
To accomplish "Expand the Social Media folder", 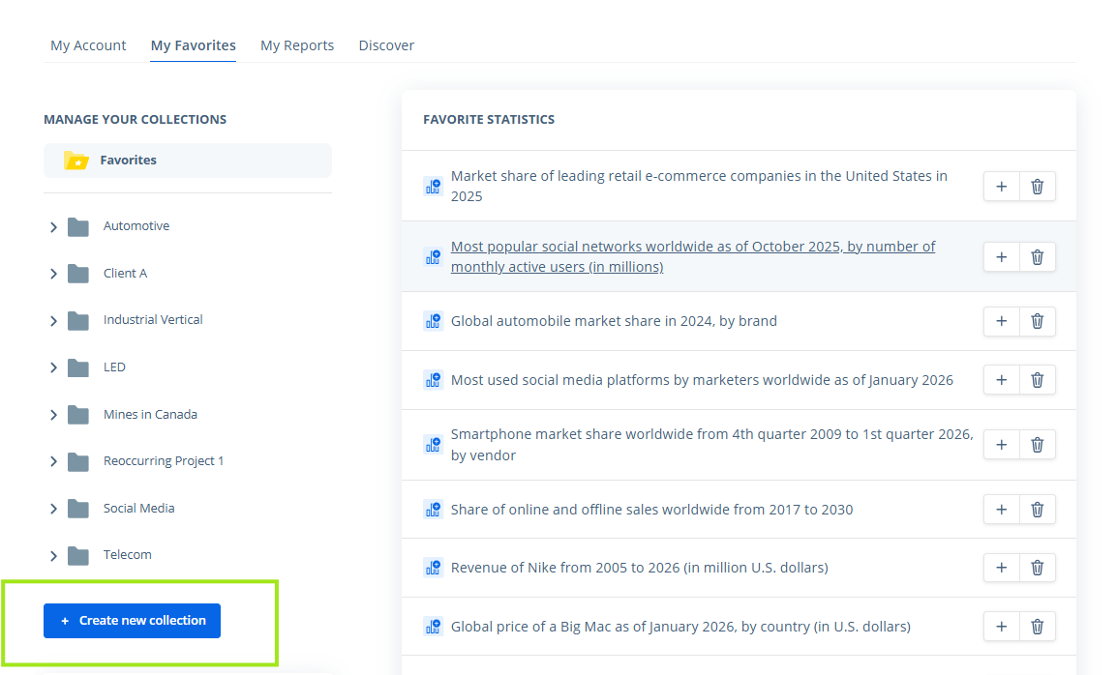I will pos(53,509).
